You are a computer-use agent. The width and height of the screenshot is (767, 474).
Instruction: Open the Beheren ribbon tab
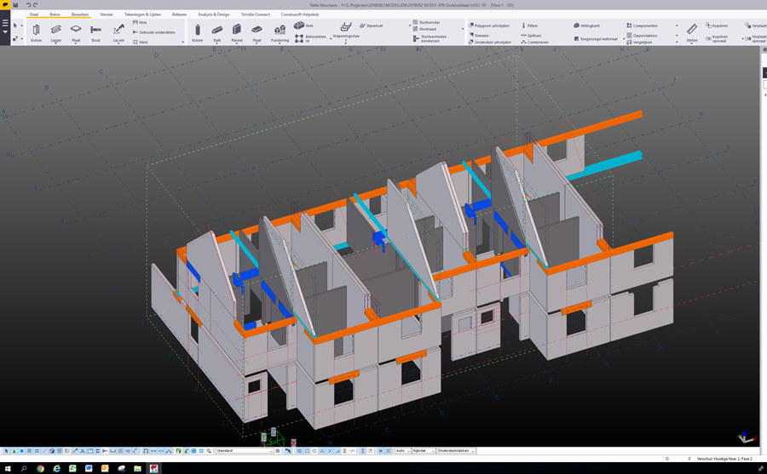[179, 14]
